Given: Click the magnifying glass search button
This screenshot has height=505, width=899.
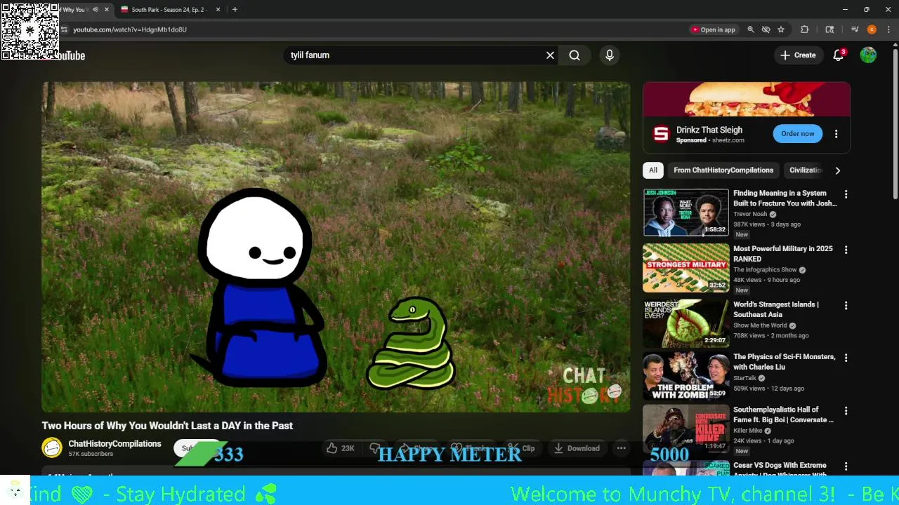Looking at the screenshot, I should click(x=575, y=55).
